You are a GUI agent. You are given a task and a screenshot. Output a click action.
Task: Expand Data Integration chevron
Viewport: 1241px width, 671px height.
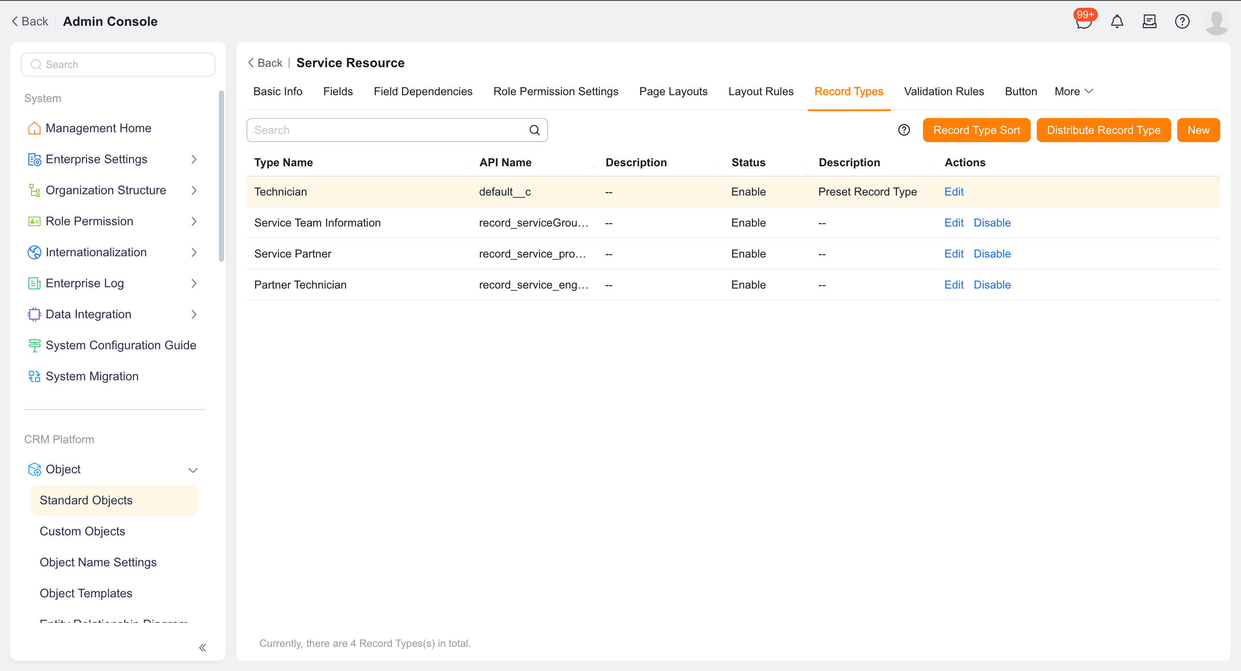193,314
